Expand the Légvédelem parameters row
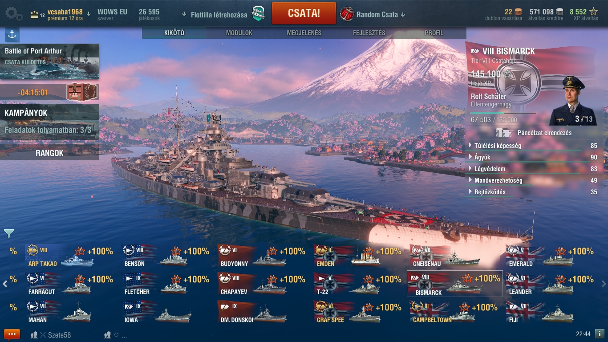The image size is (608, 342). coord(533,169)
